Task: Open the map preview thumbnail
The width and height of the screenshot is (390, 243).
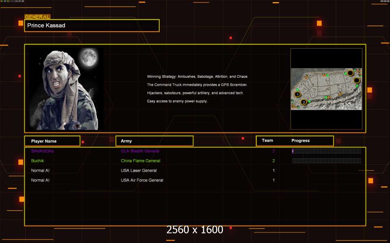Action: pyautogui.click(x=326, y=89)
